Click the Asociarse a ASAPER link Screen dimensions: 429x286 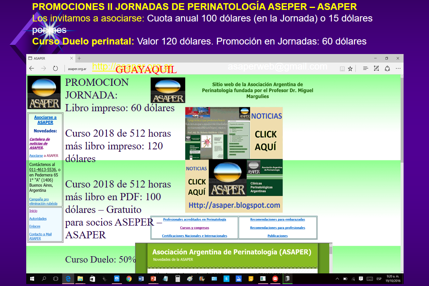(45, 120)
